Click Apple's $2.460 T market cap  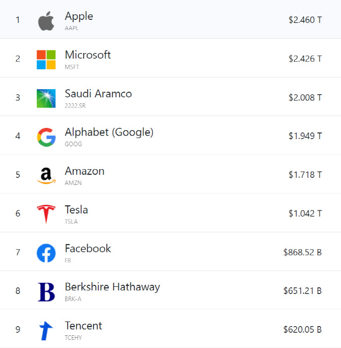pyautogui.click(x=305, y=20)
